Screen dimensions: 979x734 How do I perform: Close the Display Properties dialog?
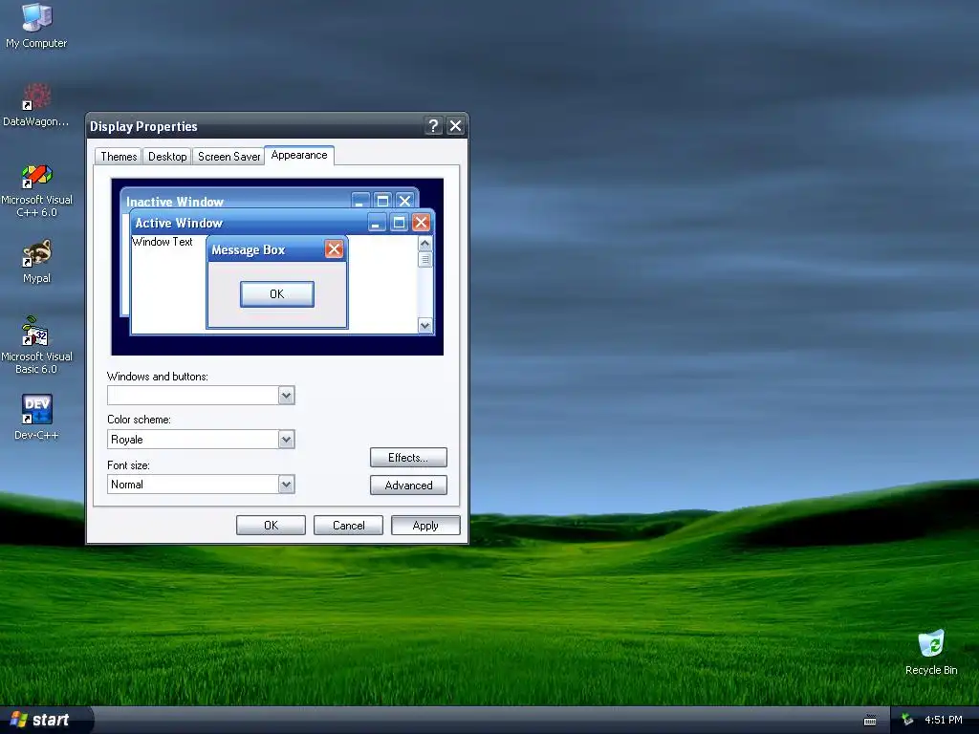(x=456, y=126)
